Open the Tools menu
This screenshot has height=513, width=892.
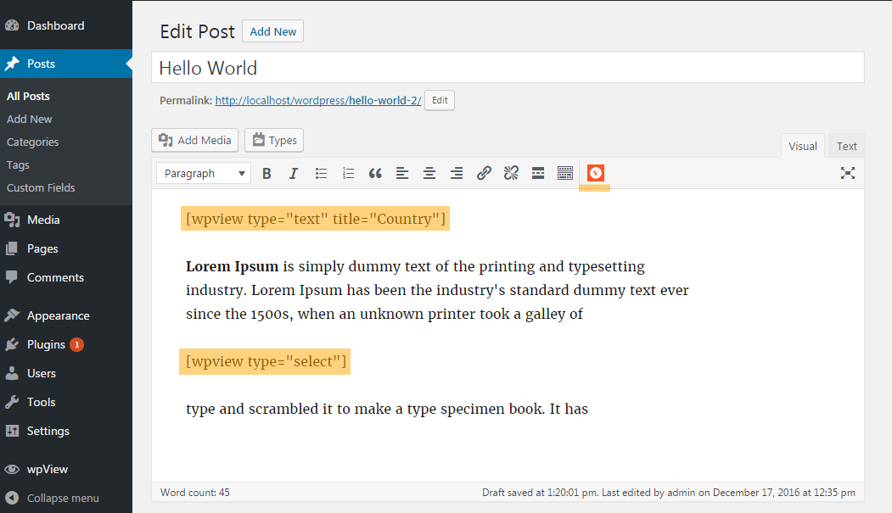click(x=66, y=402)
